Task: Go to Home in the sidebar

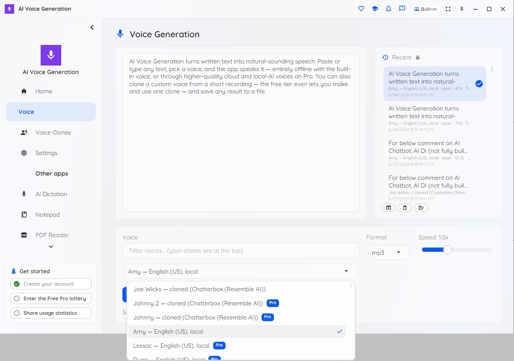Action: [51, 91]
